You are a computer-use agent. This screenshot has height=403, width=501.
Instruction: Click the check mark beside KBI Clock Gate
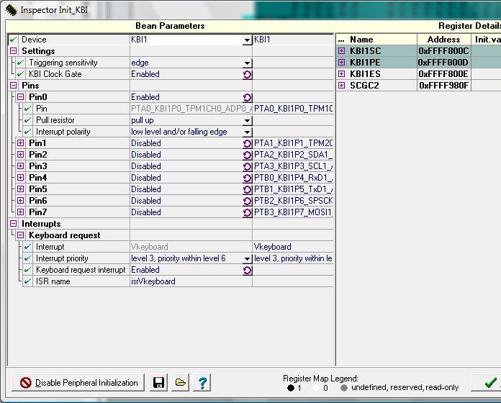pyautogui.click(x=20, y=74)
